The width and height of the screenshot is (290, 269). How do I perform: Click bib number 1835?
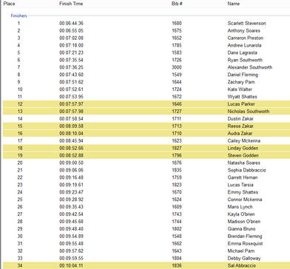click(x=177, y=170)
